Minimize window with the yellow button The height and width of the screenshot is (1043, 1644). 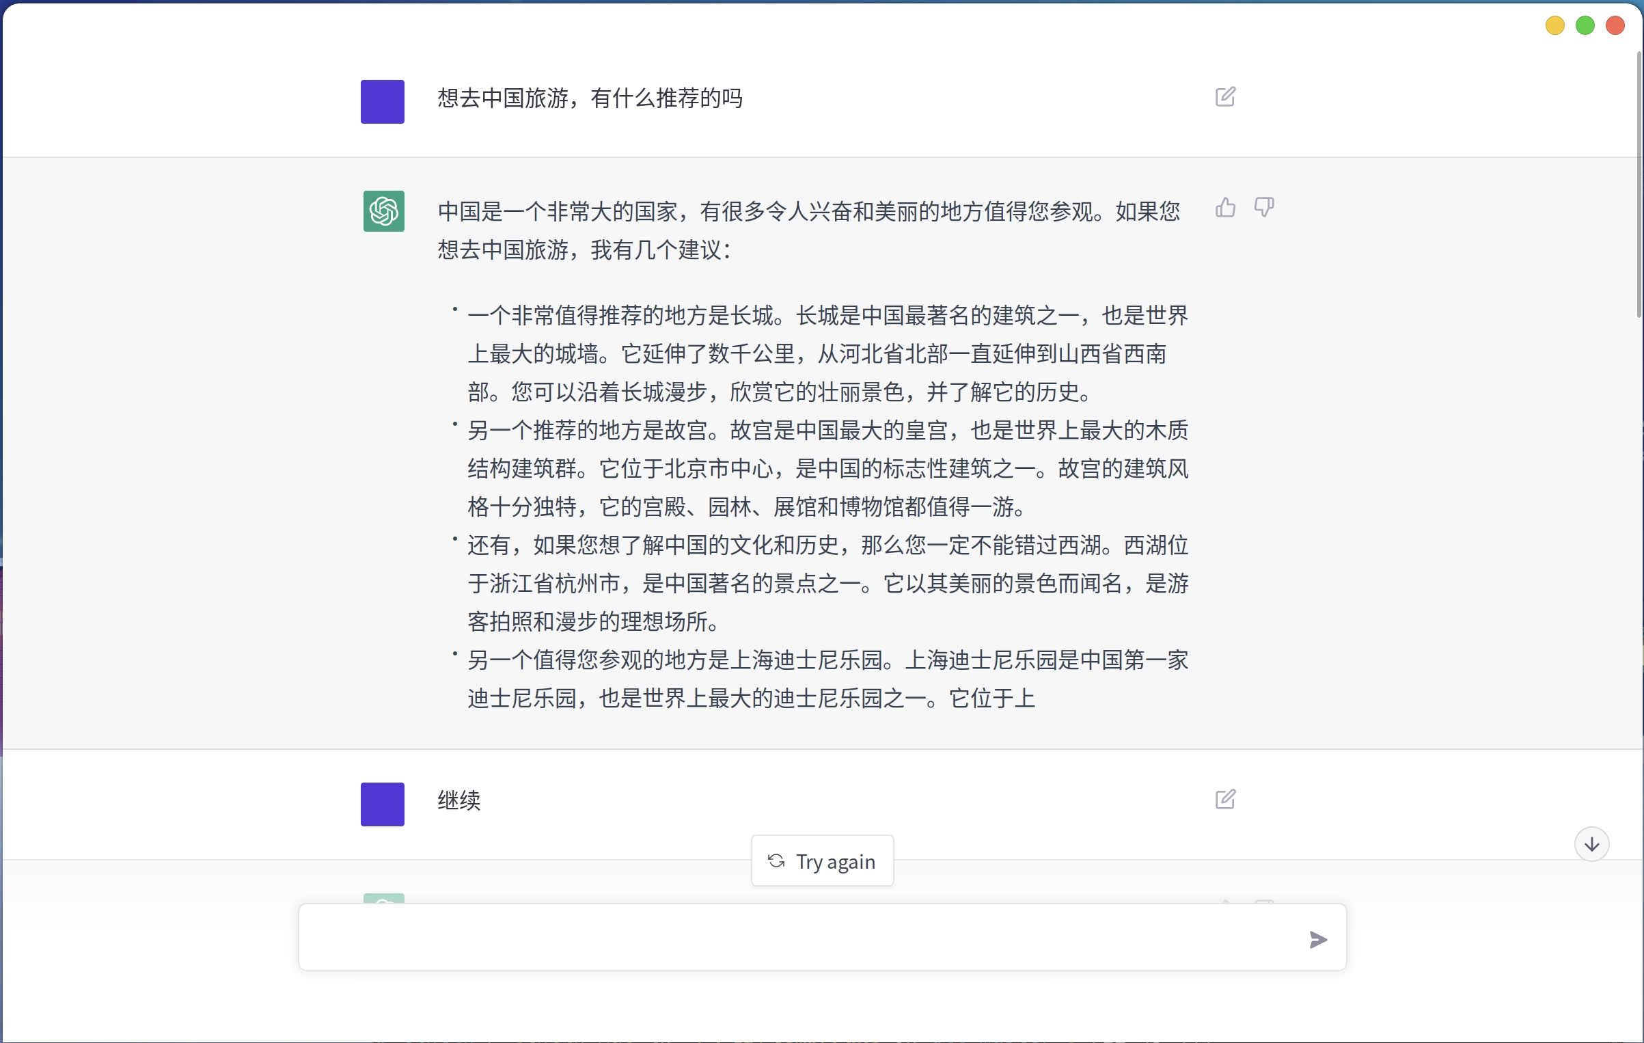tap(1554, 26)
